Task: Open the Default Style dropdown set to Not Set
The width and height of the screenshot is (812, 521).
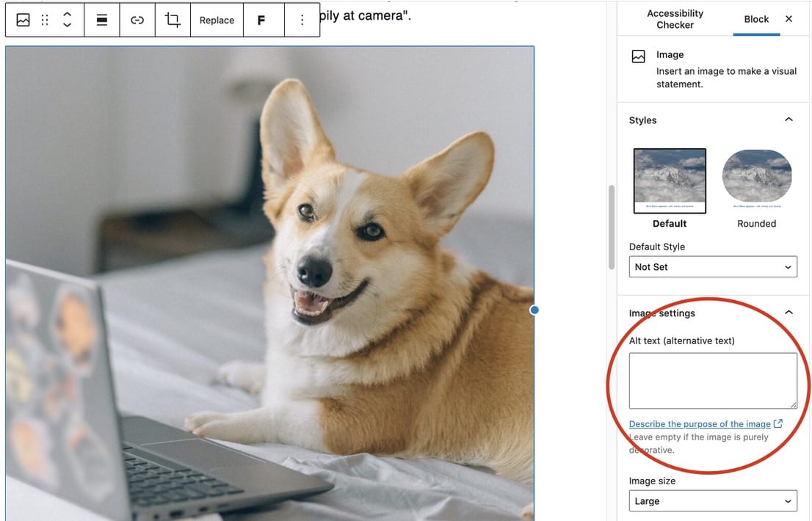Action: (713, 266)
